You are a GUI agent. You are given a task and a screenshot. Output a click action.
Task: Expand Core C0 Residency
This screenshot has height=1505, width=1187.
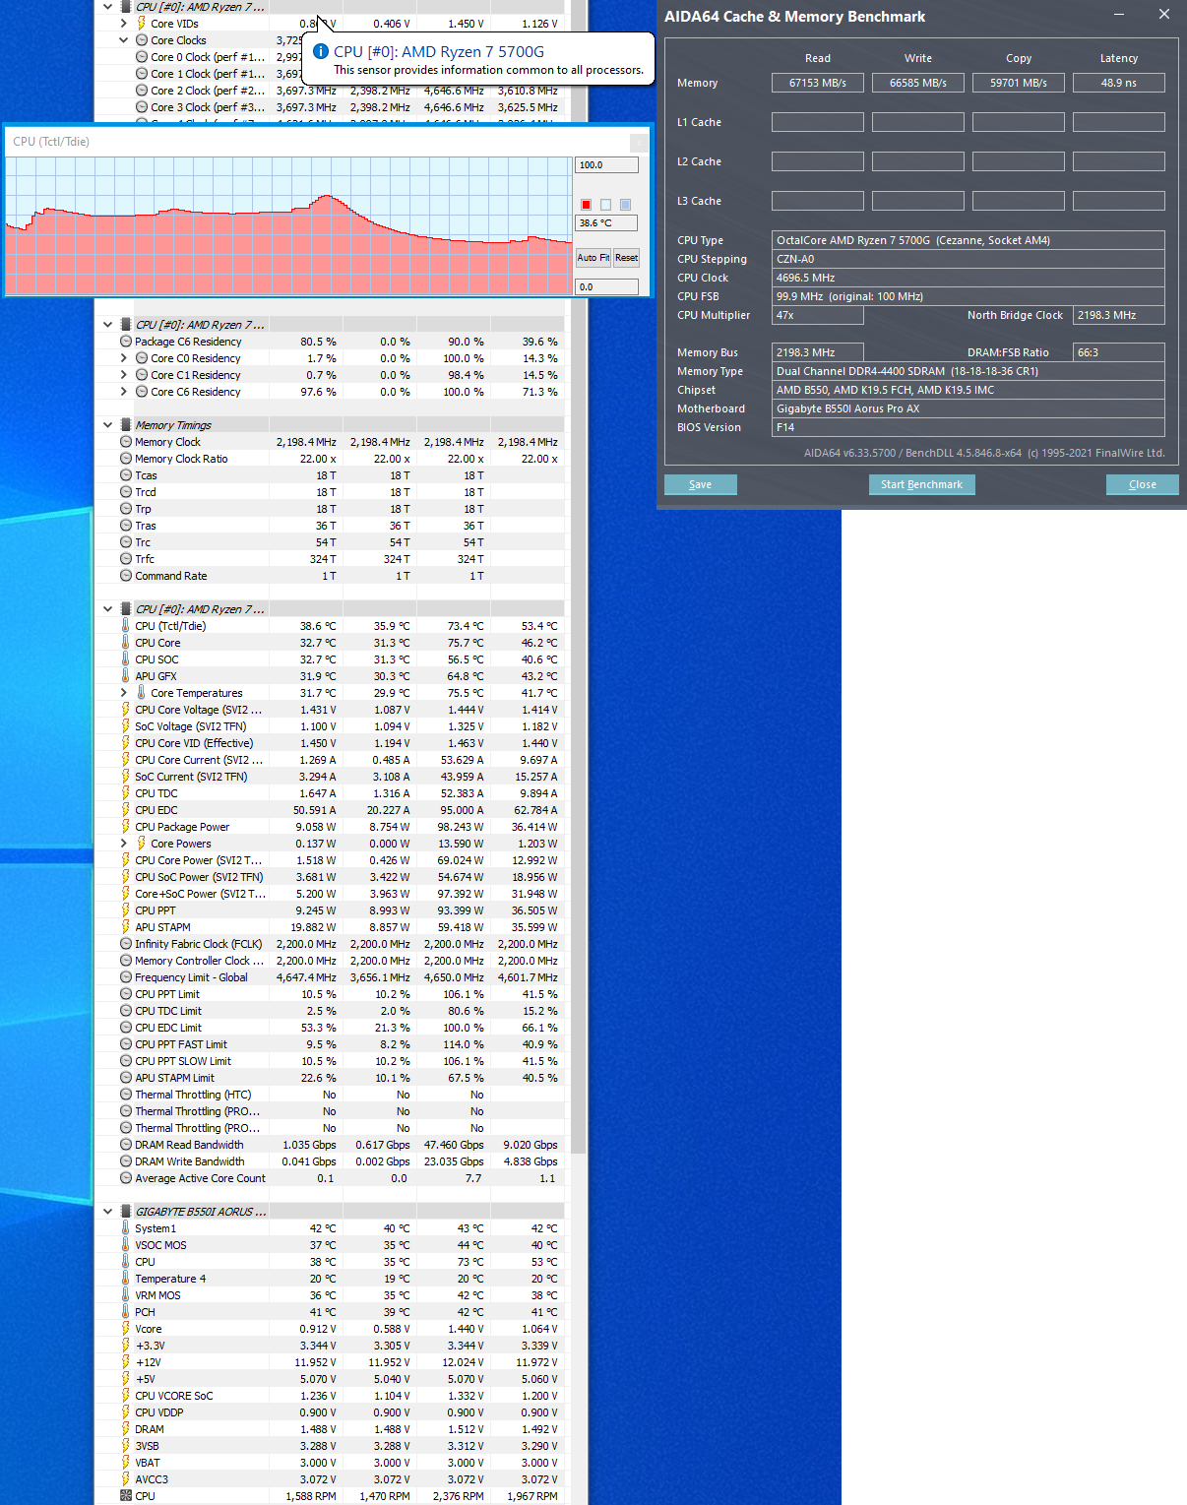(x=123, y=358)
